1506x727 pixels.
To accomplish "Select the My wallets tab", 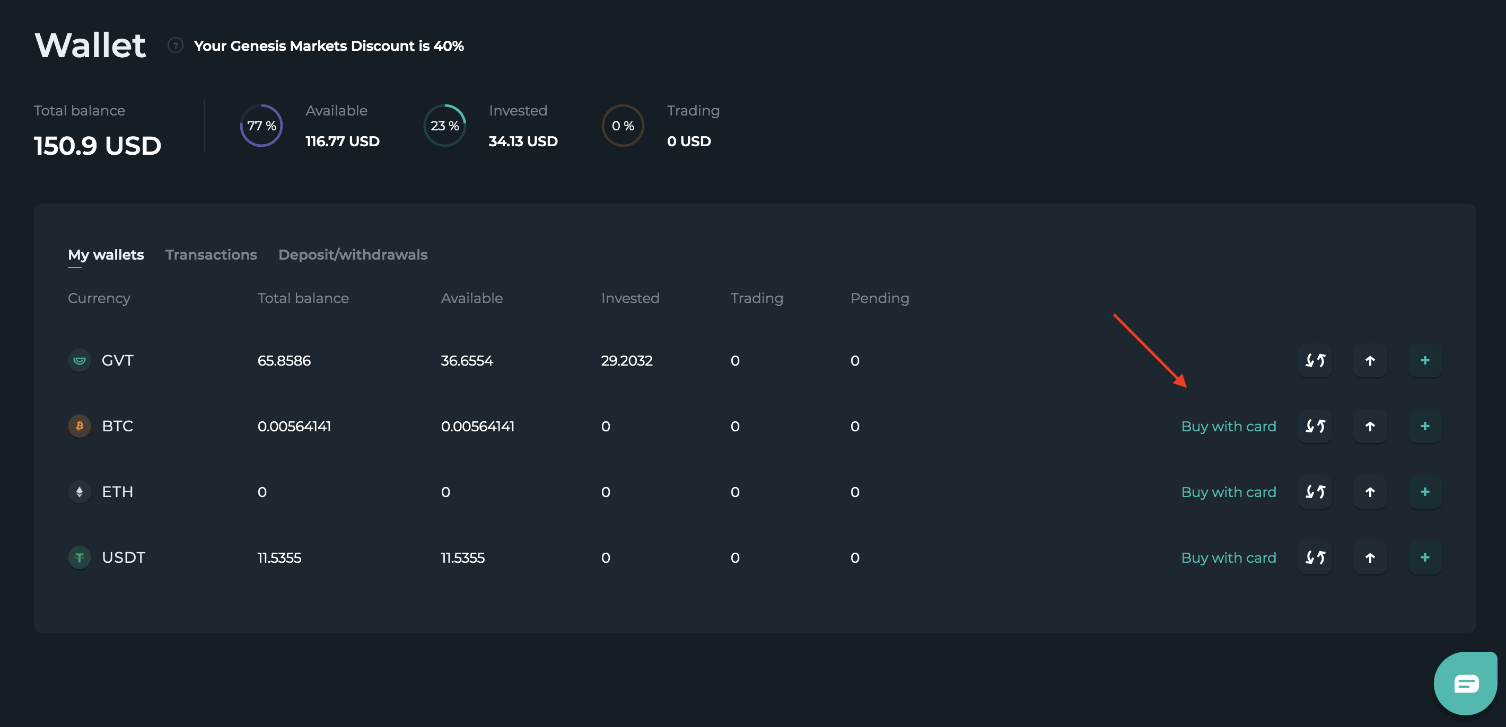I will 106,255.
